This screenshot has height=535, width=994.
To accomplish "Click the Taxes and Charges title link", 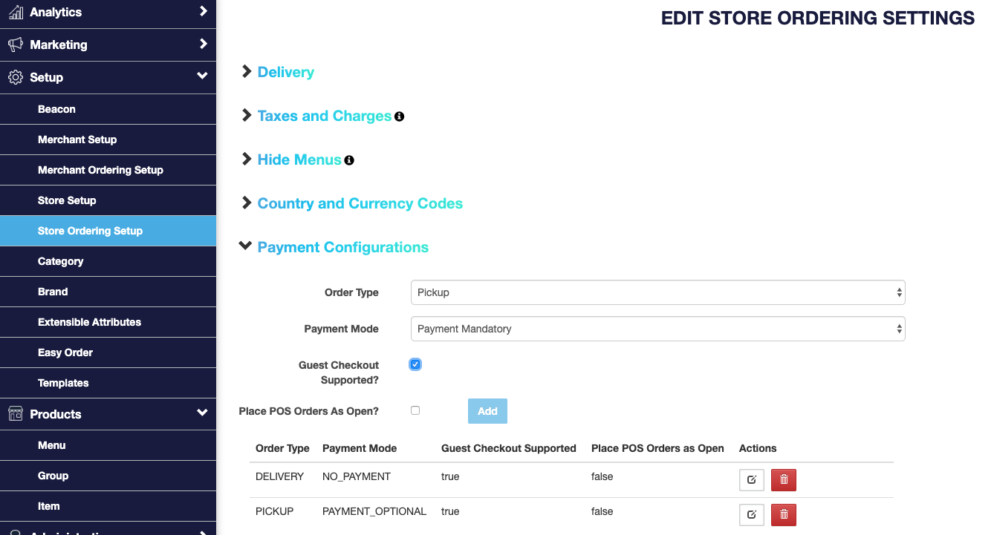I will pos(325,116).
